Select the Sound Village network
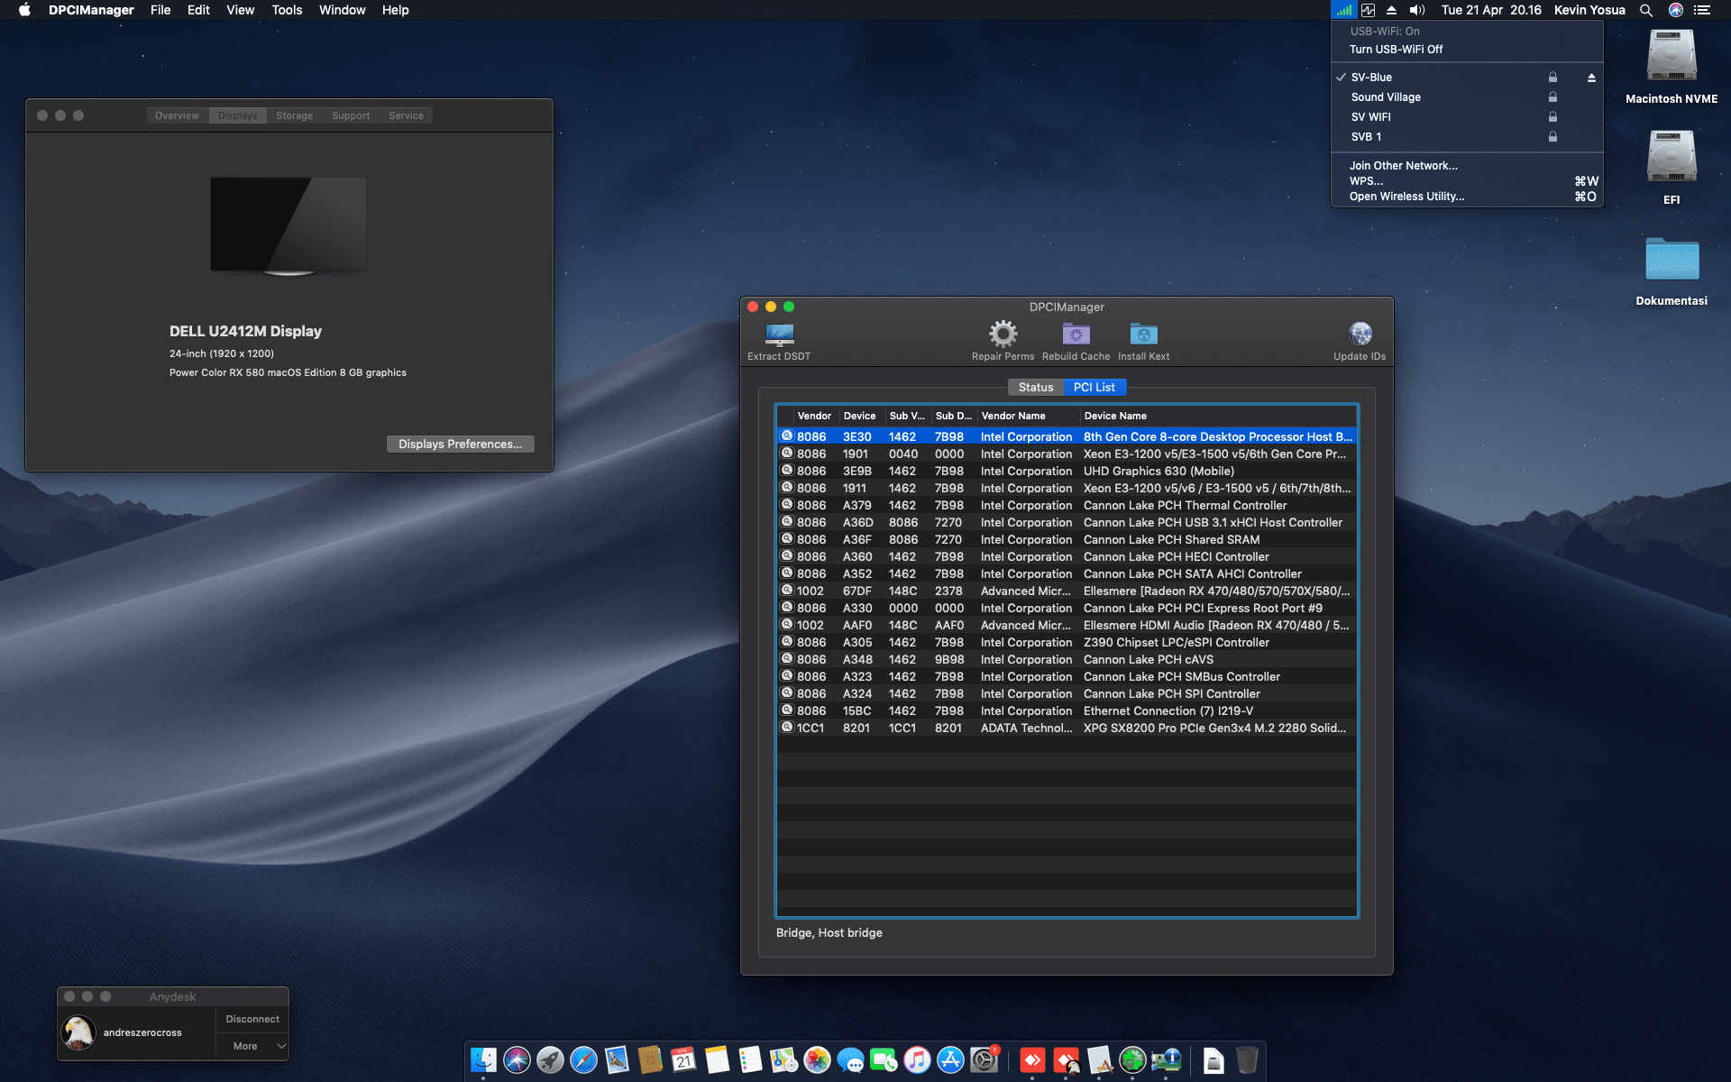The height and width of the screenshot is (1082, 1731). pos(1386,97)
